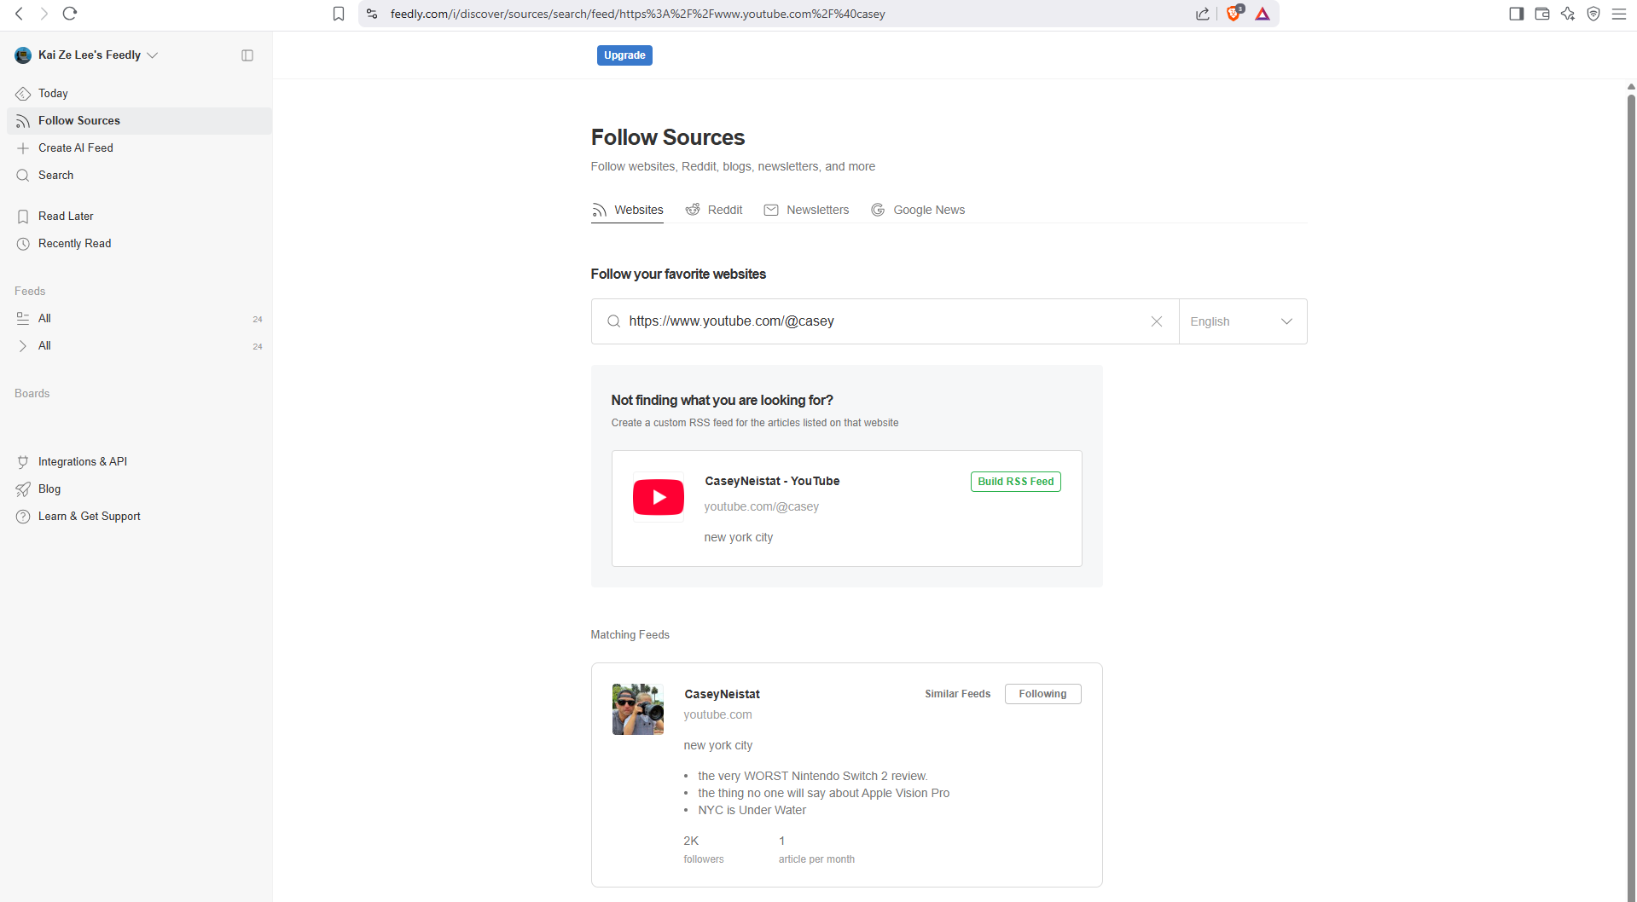The image size is (1637, 902).
Task: Click 'the thing no one will say about Apple Vision Pro'
Action: (823, 794)
